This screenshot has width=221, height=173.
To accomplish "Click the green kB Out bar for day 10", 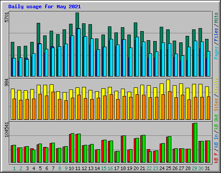I will point(73,148).
